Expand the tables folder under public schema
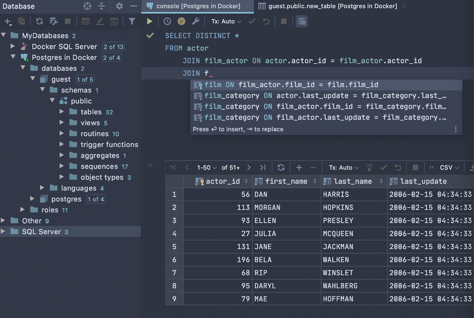The width and height of the screenshot is (474, 318). (x=62, y=112)
